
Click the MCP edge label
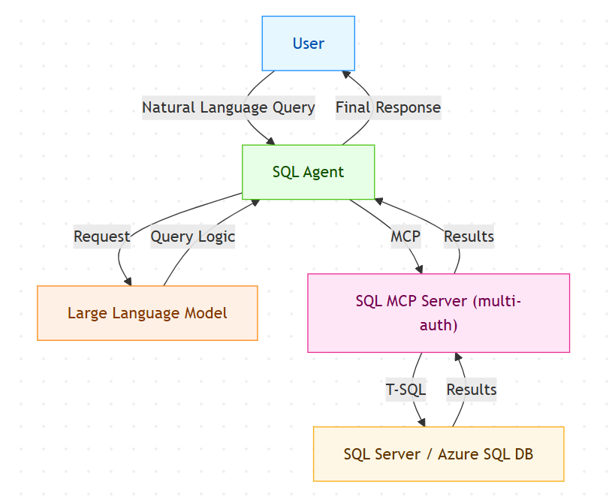click(x=405, y=236)
